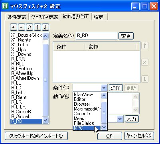
Task: Confirm with the OK button
Action: pyautogui.click(x=109, y=136)
